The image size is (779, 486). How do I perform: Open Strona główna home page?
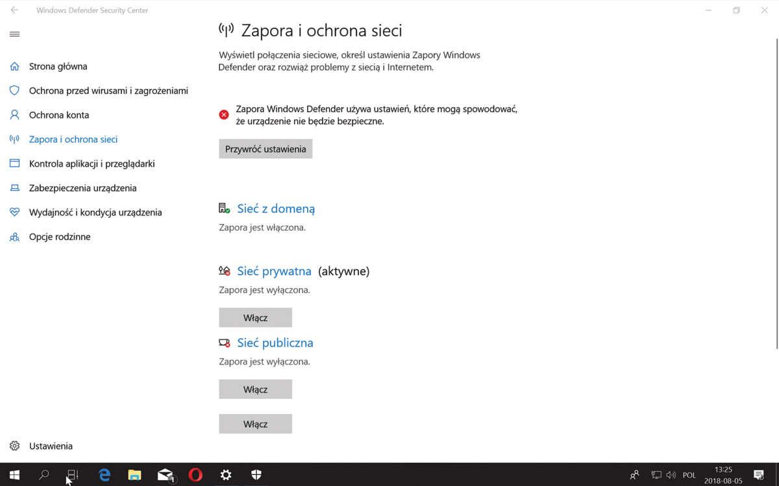(58, 66)
